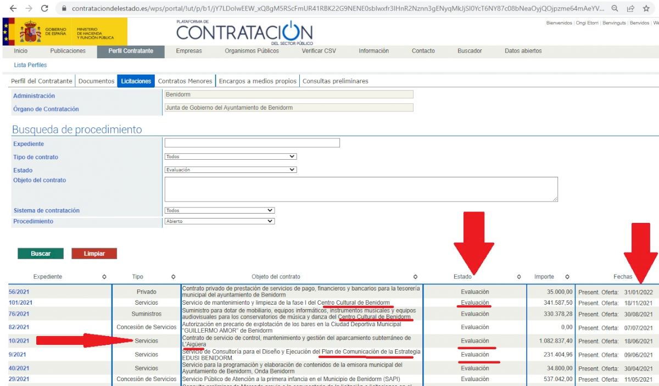Expand the Sistema de contratación dropdown
This screenshot has height=386, width=659.
point(220,210)
